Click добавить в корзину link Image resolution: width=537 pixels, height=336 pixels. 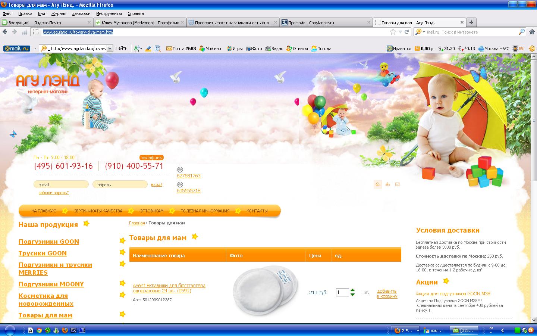pos(387,294)
